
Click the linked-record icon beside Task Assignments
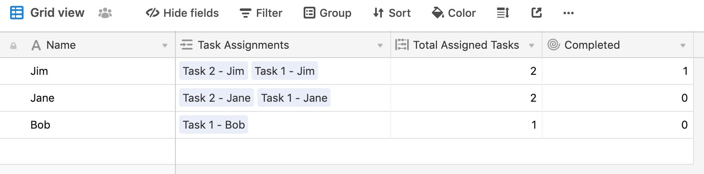pos(186,45)
